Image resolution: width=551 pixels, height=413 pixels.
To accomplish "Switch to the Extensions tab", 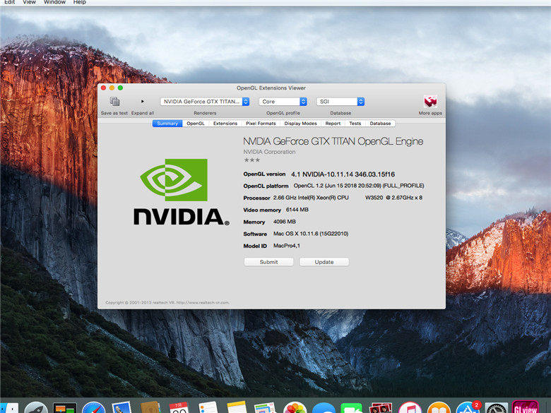I will (x=225, y=124).
